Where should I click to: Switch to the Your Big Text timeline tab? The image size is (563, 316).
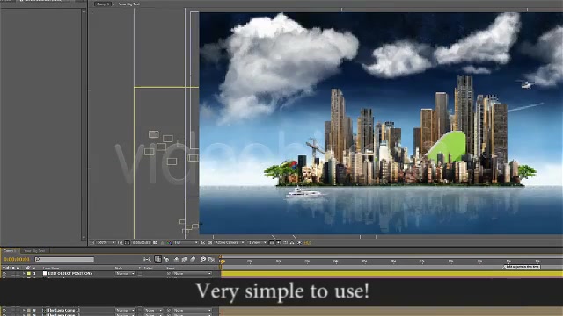tap(34, 251)
